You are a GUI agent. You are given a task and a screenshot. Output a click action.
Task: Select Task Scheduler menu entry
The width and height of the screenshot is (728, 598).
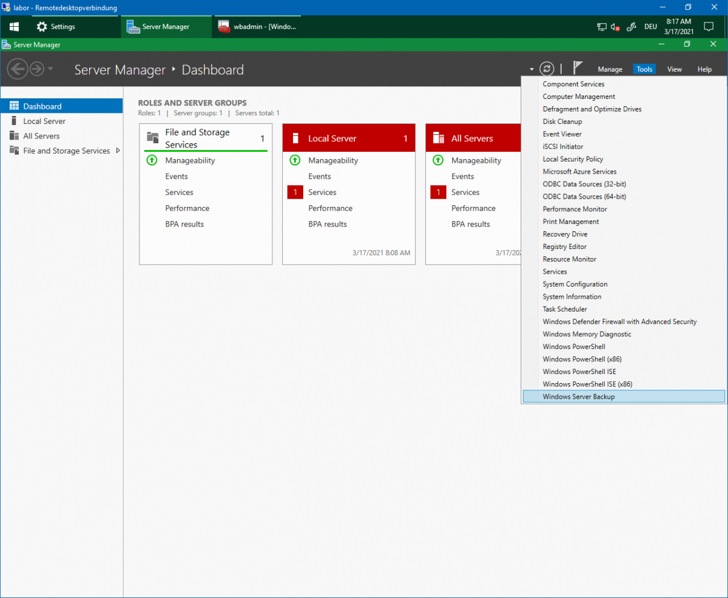click(x=564, y=309)
